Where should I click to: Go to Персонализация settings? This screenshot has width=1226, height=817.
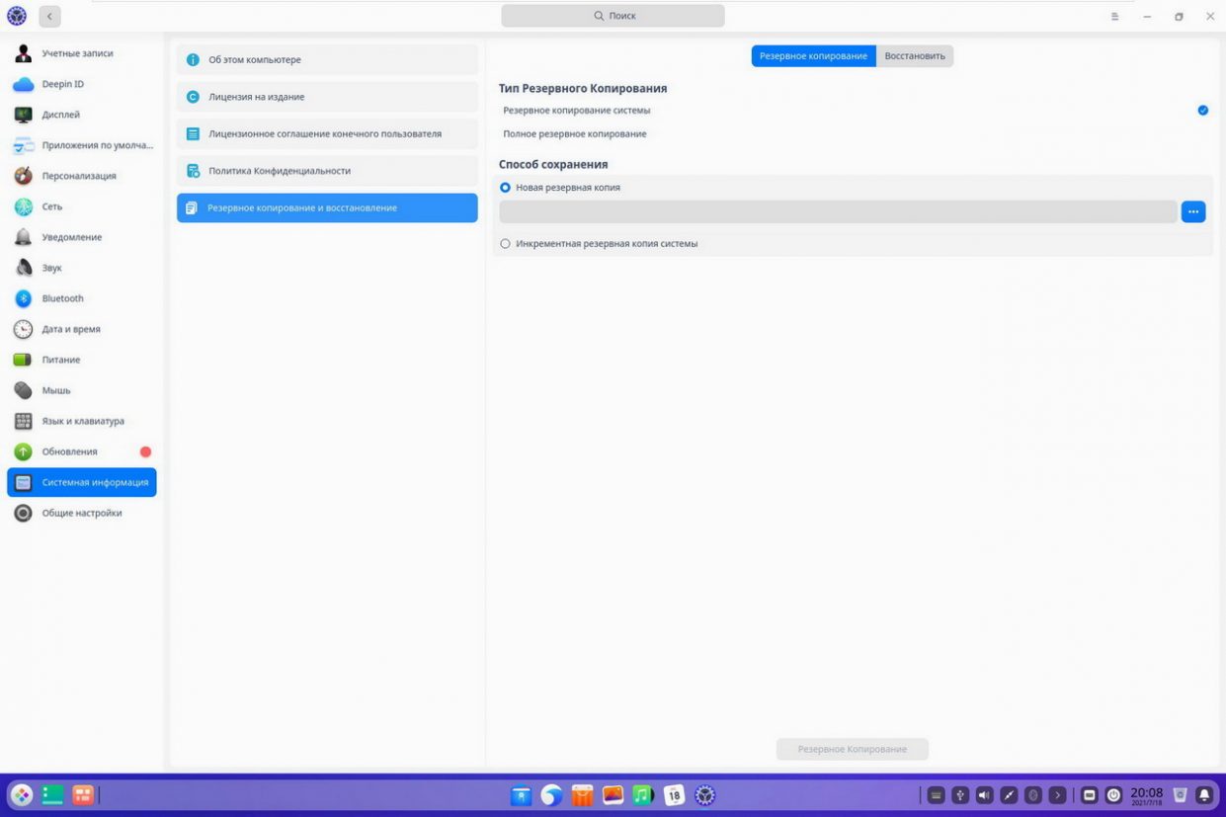[x=78, y=176]
